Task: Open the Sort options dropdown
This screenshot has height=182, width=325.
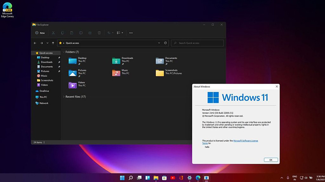Action: pos(110,33)
